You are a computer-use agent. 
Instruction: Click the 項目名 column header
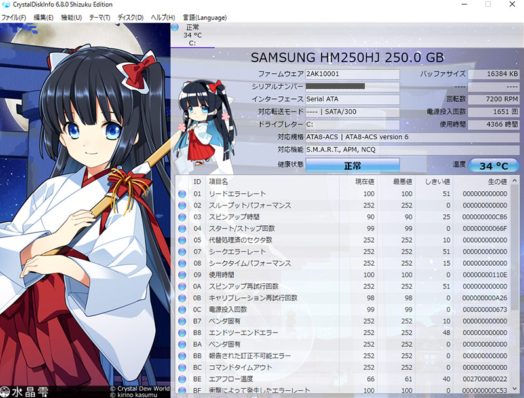coord(218,181)
